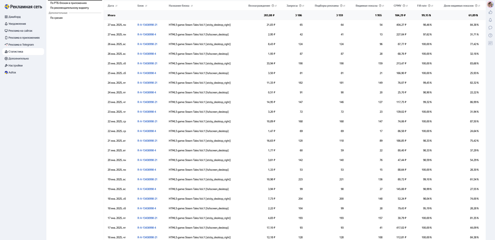Show the help tooltip for CPMV
This screenshot has width=495, height=240.
pos(404,6)
